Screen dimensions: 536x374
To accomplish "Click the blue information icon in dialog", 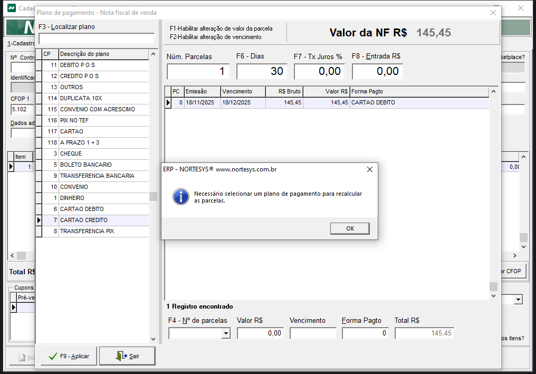I will [181, 197].
